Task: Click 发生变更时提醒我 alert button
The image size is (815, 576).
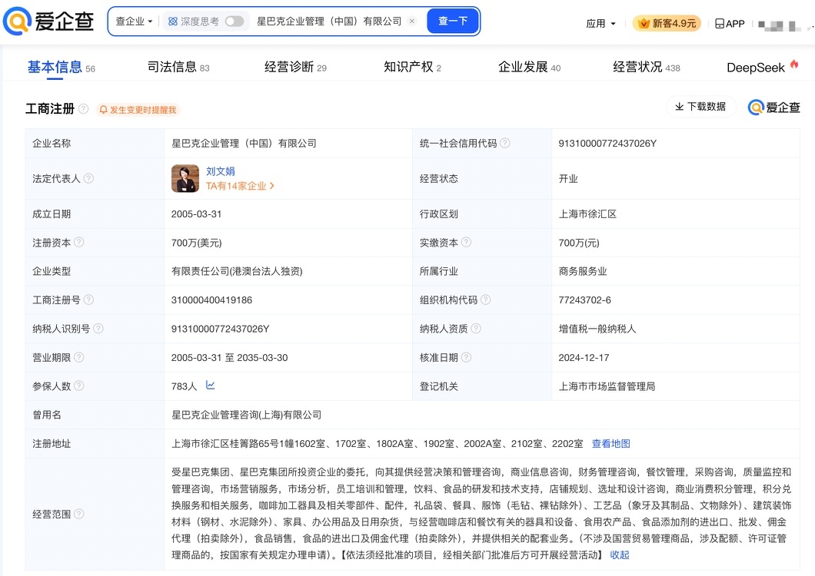Action: tap(138, 110)
